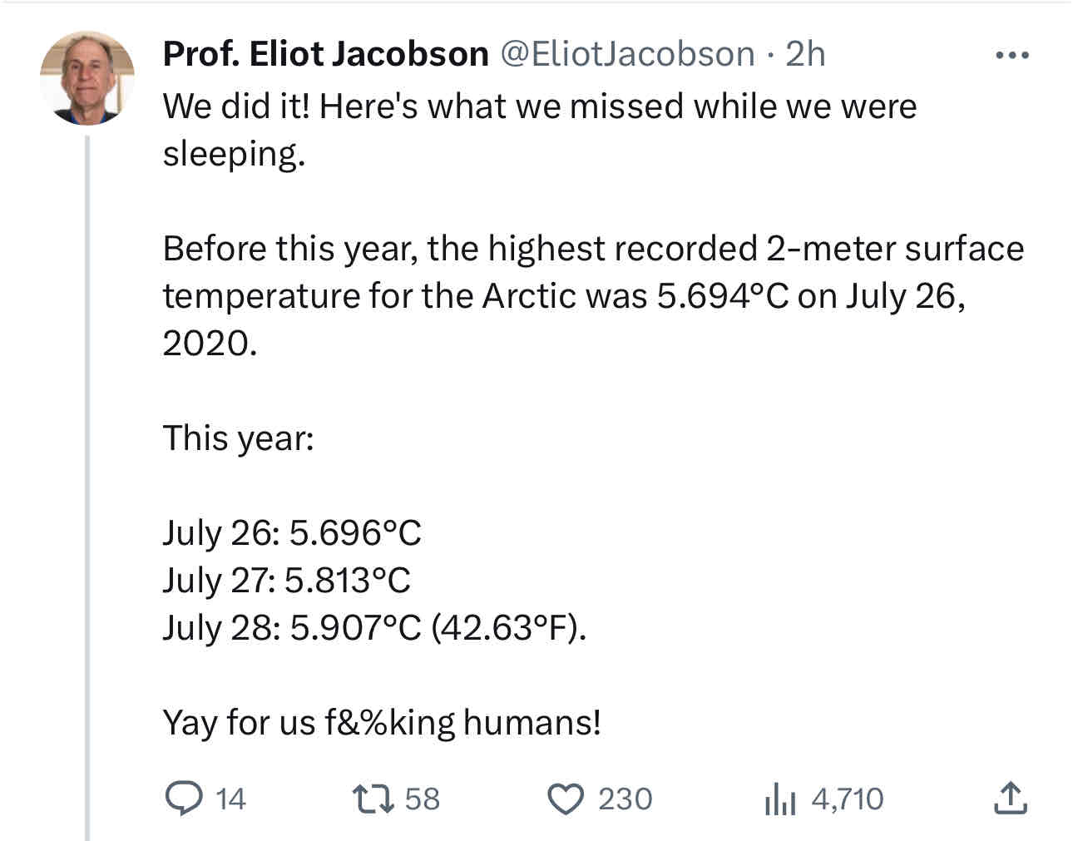Open the three-dot more options menu
Image resolution: width=1073 pixels, height=841 pixels.
point(1012,56)
